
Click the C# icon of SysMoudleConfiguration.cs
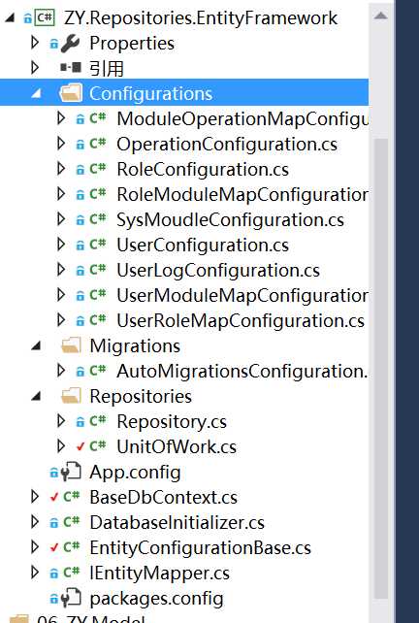(x=97, y=218)
